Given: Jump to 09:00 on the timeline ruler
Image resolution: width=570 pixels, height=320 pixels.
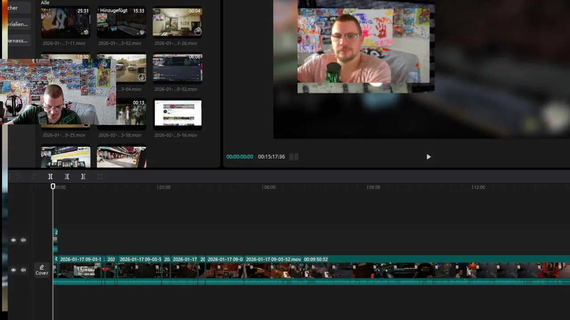Looking at the screenshot, I should 374,187.
